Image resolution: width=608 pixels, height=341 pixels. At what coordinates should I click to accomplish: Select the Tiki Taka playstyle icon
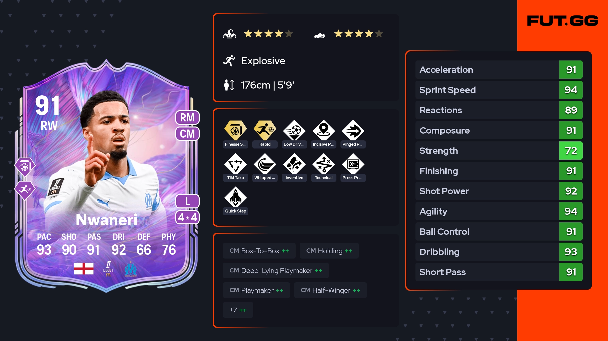[x=235, y=164]
